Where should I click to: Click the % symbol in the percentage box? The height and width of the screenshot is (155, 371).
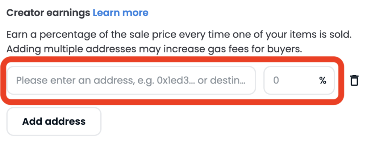click(322, 80)
